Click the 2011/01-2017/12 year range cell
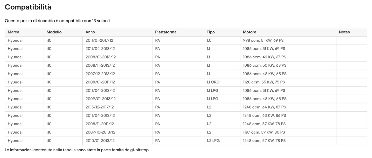The image size is (372, 158). 99,40
